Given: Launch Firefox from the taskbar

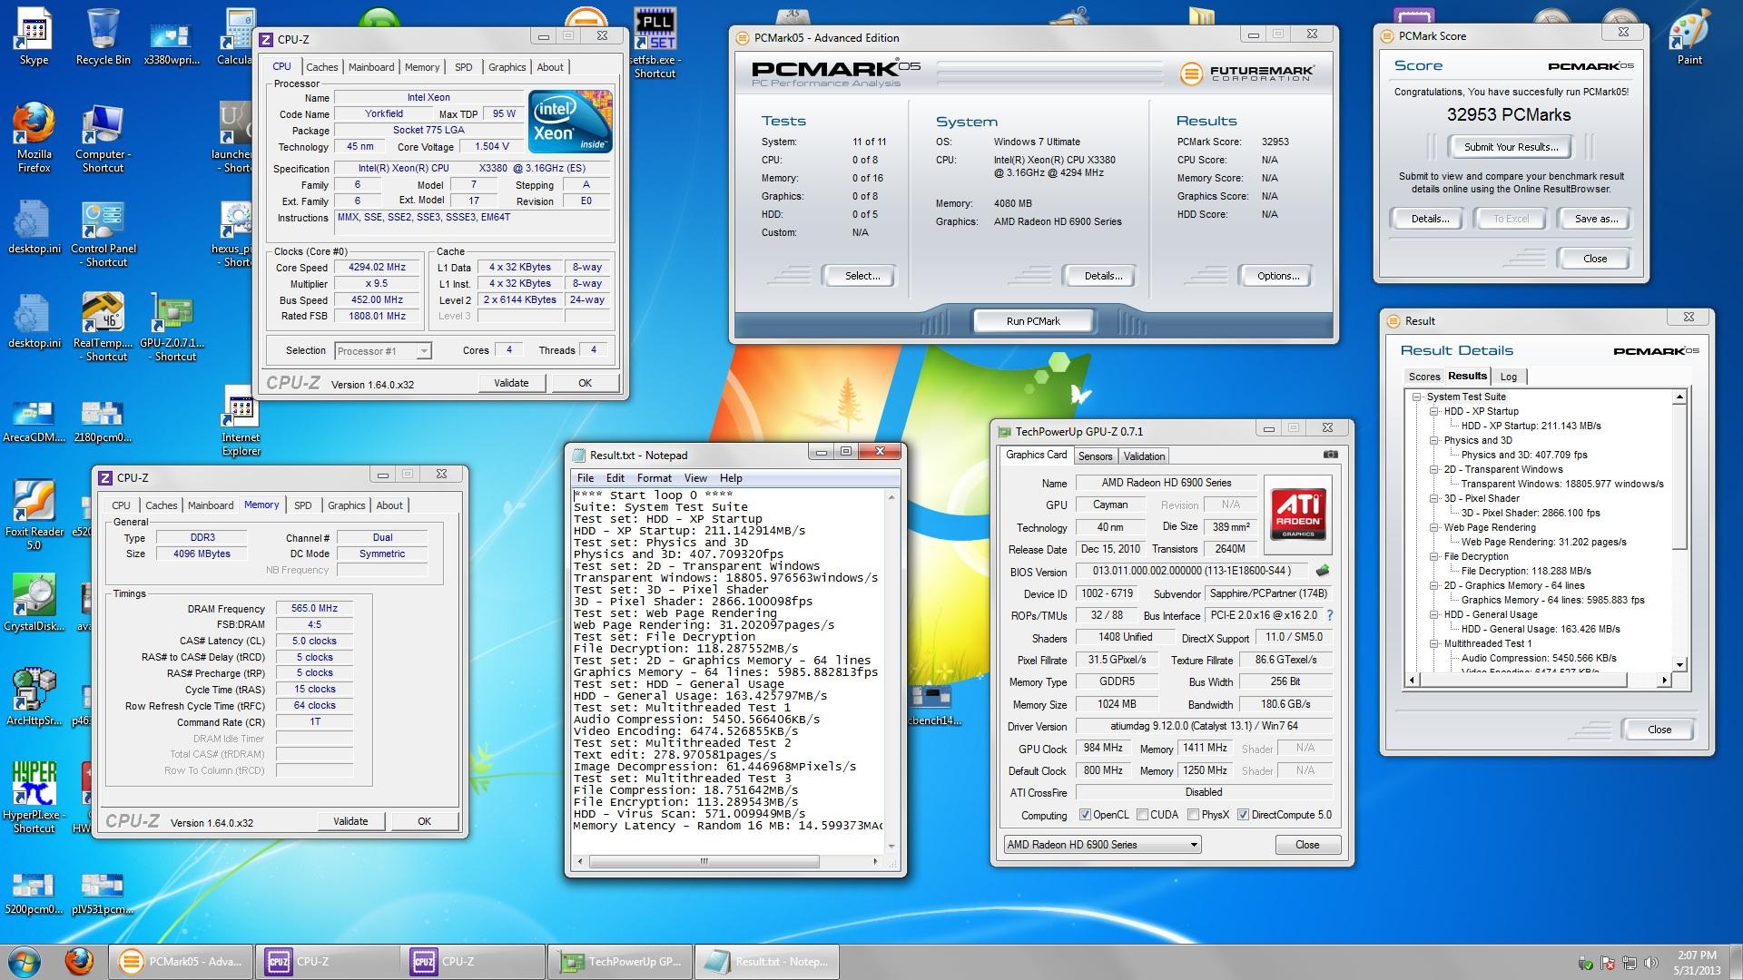Looking at the screenshot, I should tap(79, 961).
